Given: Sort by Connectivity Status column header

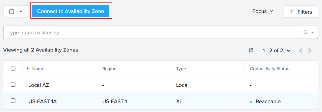Looking at the screenshot, I should [269, 69].
